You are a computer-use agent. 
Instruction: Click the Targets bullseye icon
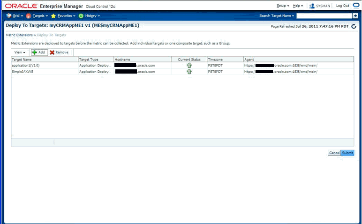pos(29,15)
